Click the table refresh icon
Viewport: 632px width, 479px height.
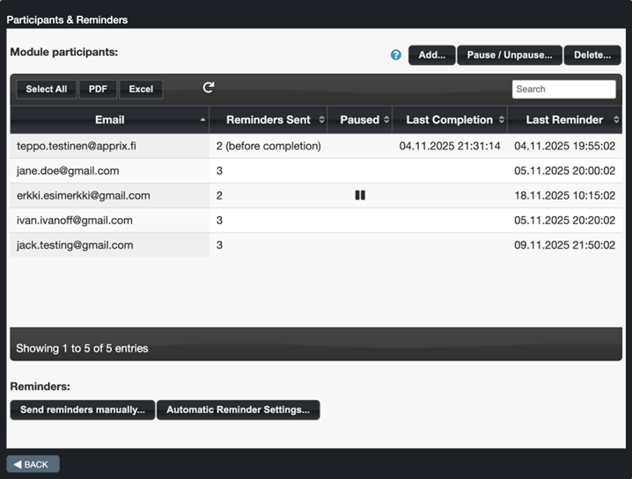point(209,88)
